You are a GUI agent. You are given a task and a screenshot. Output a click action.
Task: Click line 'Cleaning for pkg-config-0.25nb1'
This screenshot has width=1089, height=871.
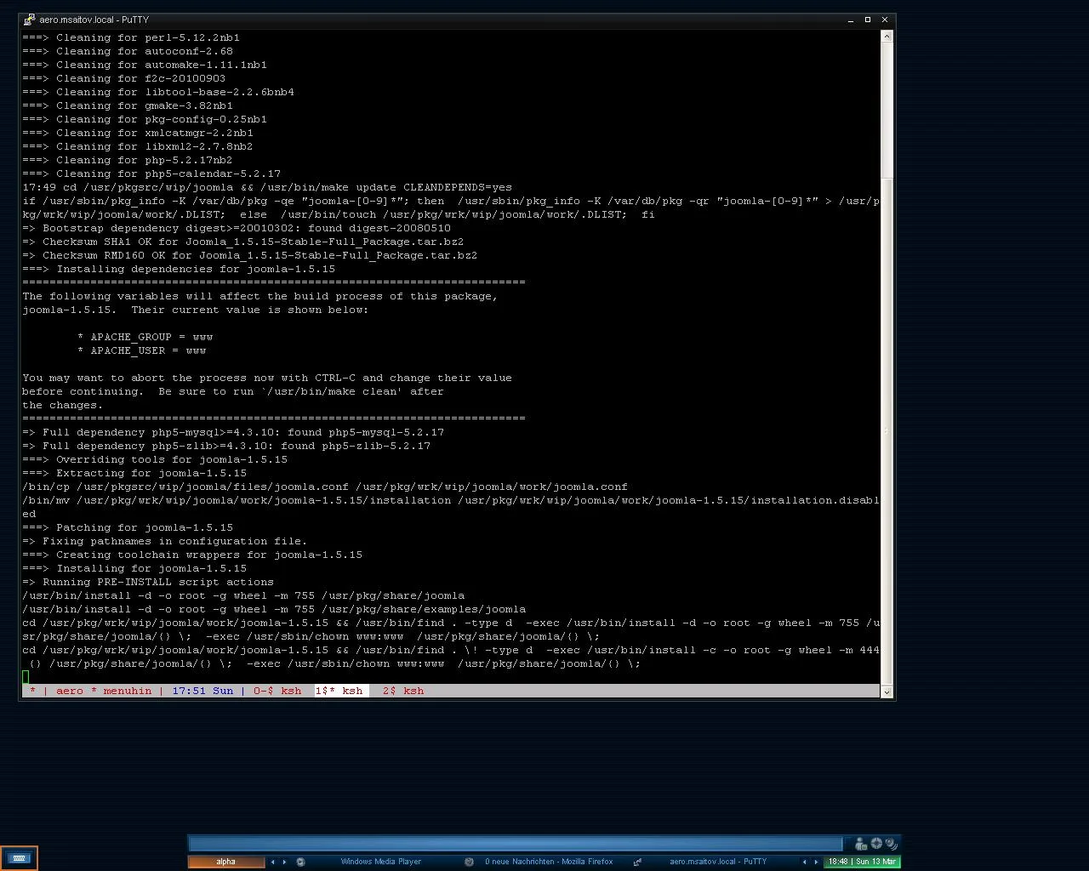[145, 119]
